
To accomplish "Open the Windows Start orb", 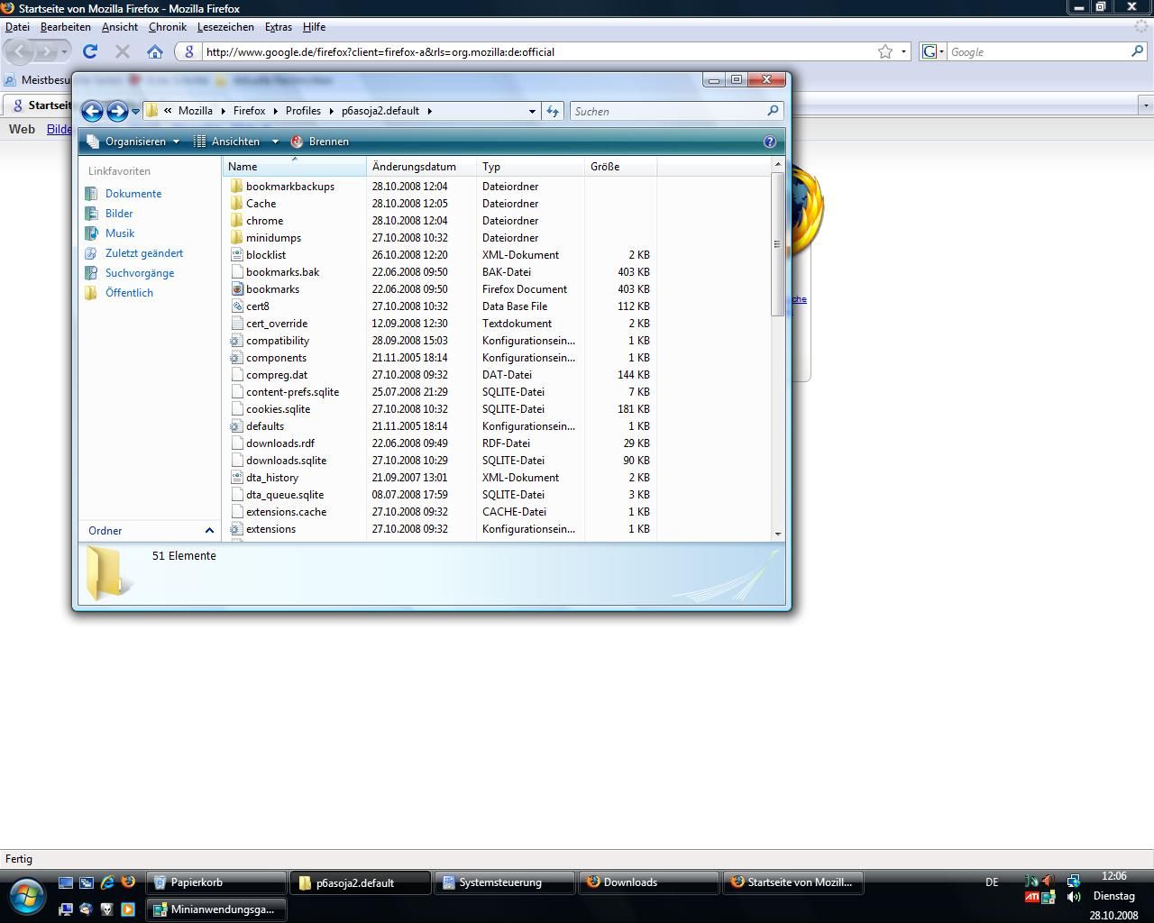I will [x=26, y=896].
